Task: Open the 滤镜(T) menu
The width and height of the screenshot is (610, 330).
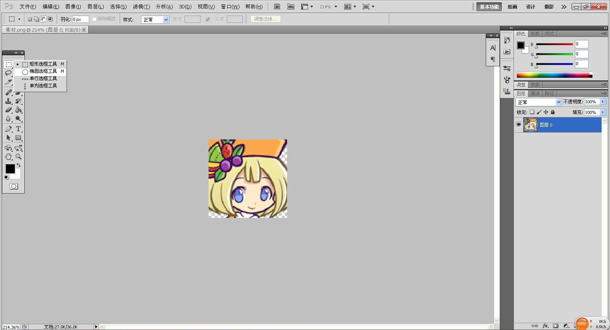Action: [141, 6]
